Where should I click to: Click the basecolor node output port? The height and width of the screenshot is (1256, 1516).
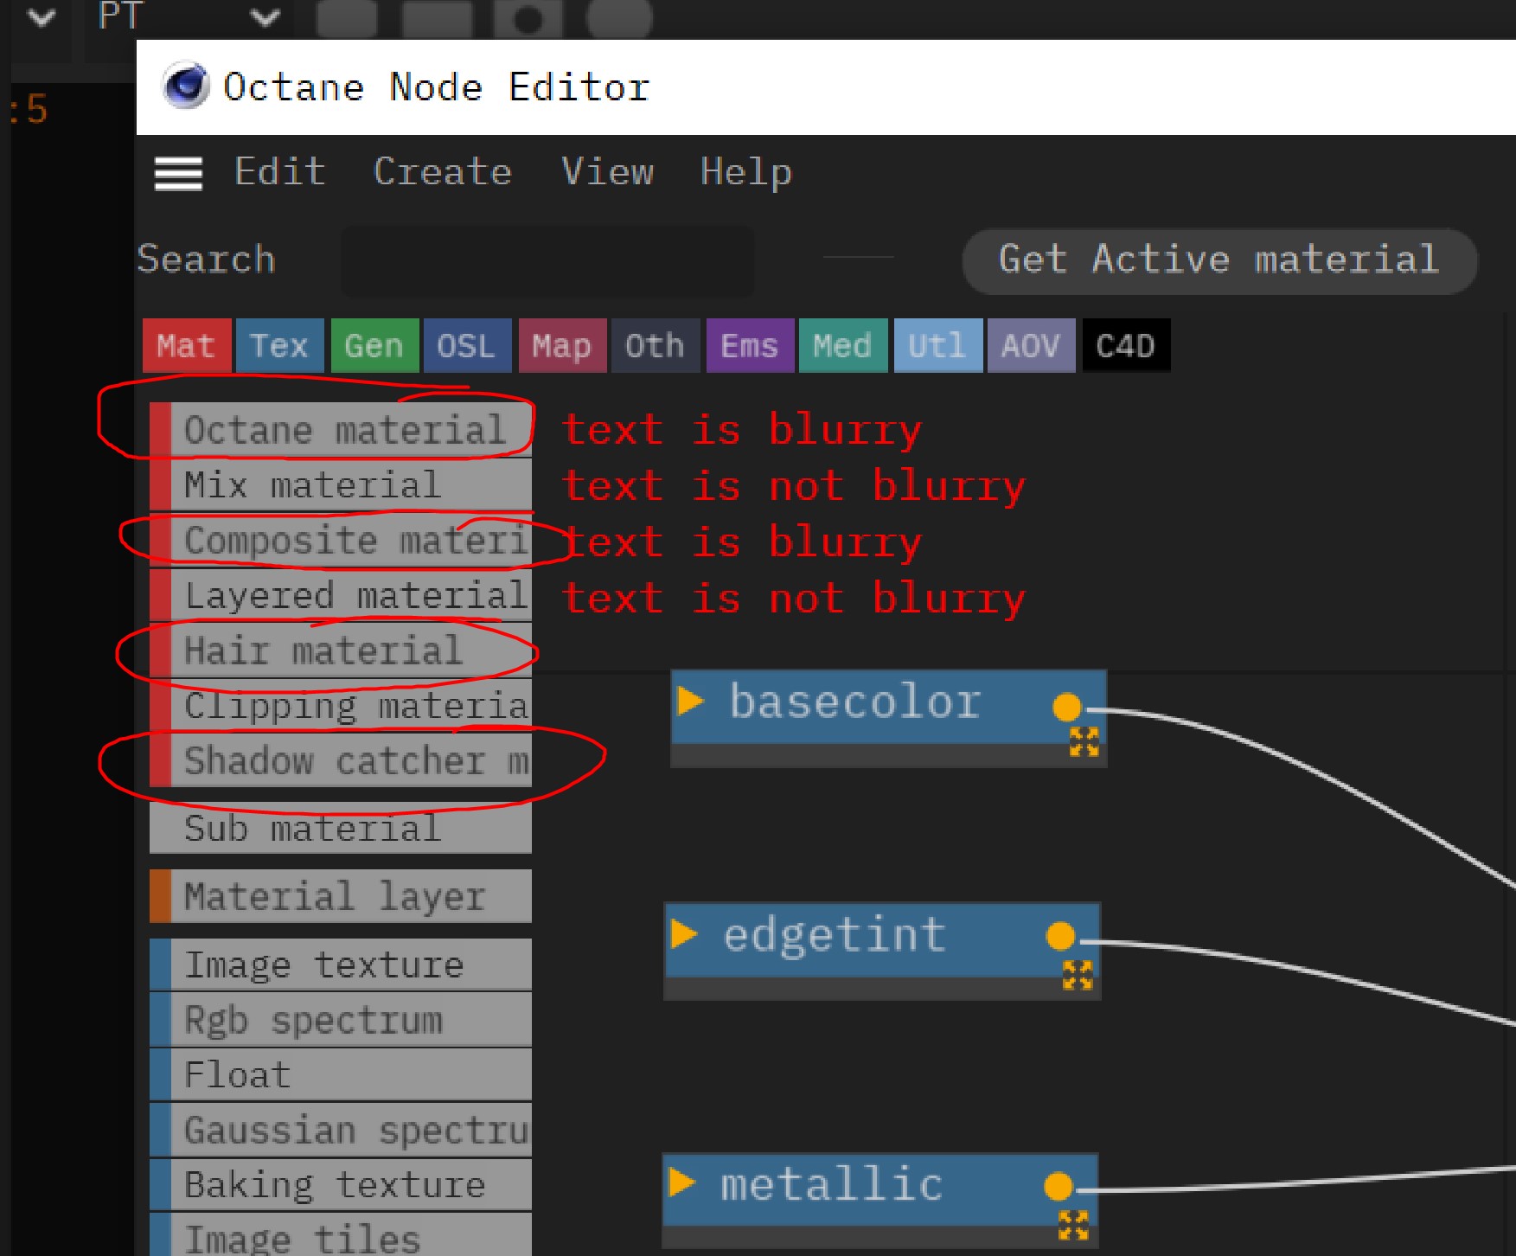point(1067,707)
